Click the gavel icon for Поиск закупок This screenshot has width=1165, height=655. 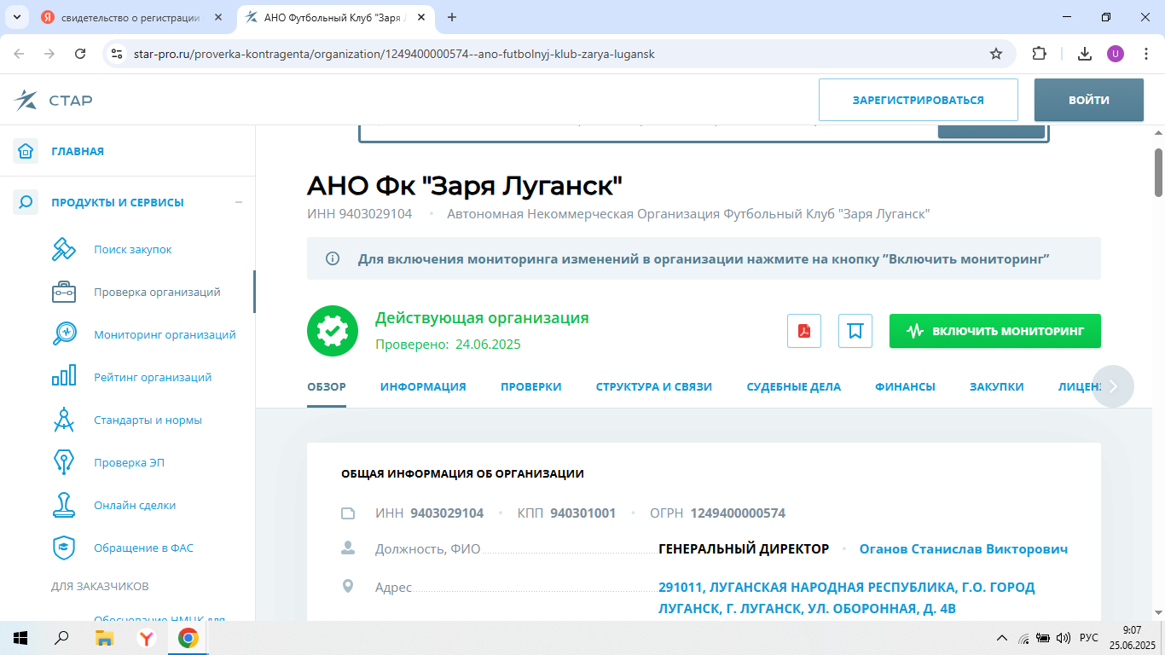65,249
